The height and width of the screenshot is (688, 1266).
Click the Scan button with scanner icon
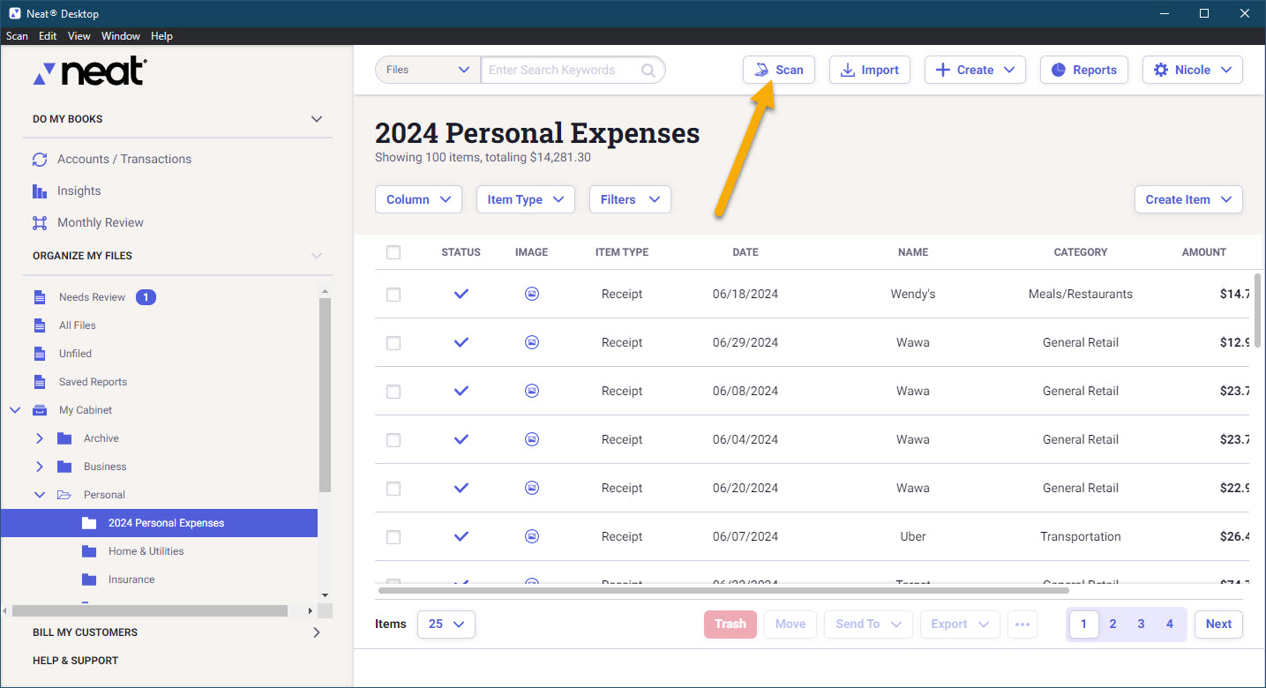[778, 70]
